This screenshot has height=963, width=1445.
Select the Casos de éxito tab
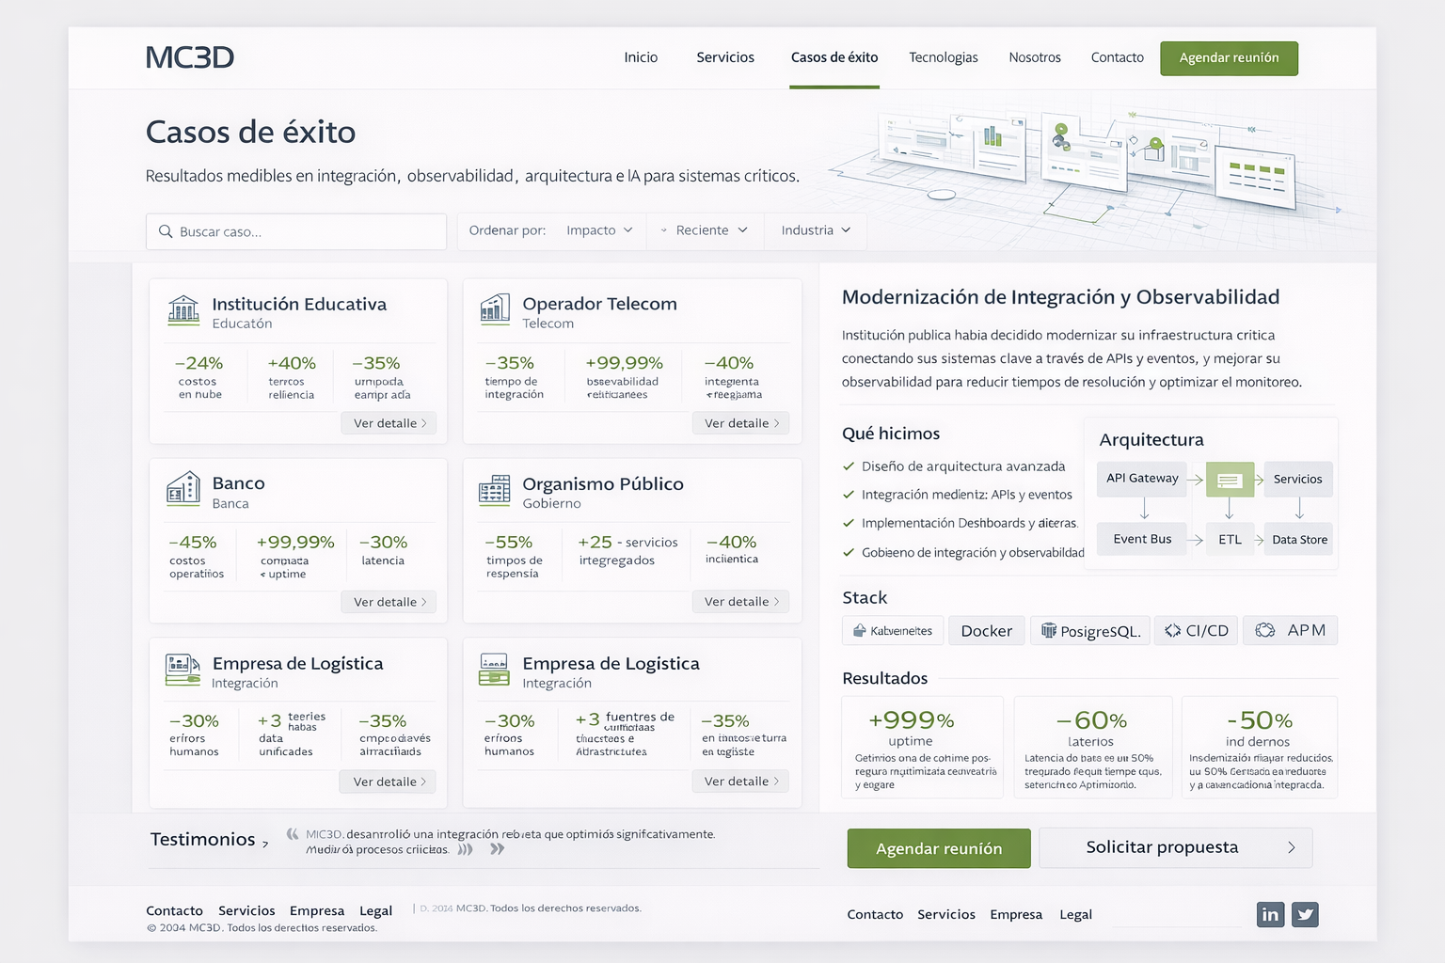[834, 57]
